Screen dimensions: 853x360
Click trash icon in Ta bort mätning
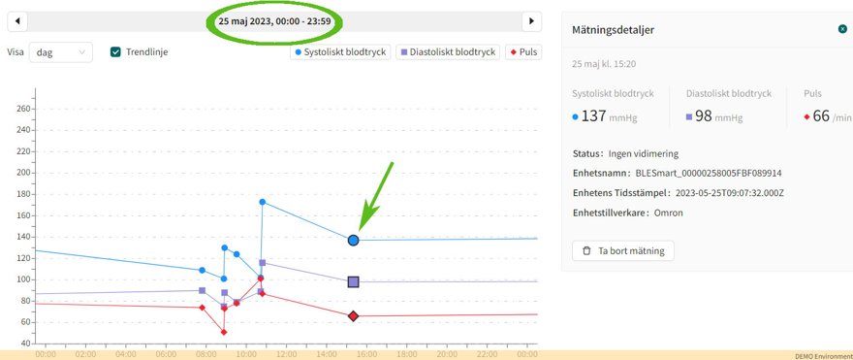coord(586,251)
